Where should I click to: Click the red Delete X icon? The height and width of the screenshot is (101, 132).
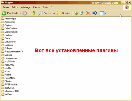point(88,13)
